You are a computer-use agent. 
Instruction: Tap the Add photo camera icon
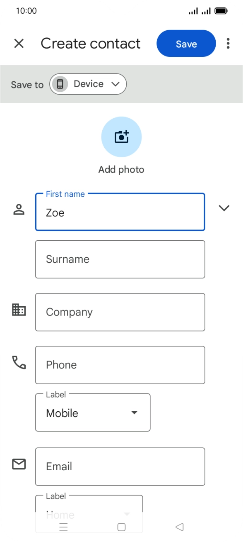pos(121,137)
